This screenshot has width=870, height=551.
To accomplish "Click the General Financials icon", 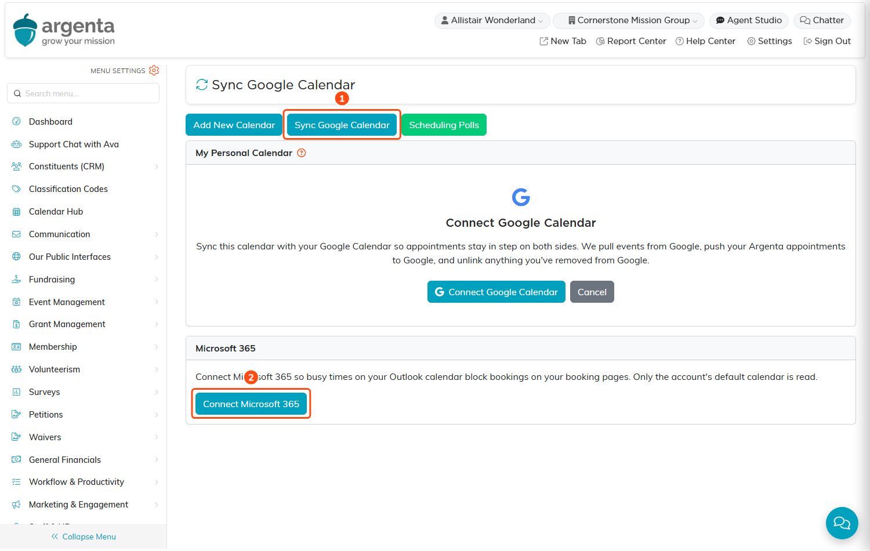I will click(x=16, y=460).
